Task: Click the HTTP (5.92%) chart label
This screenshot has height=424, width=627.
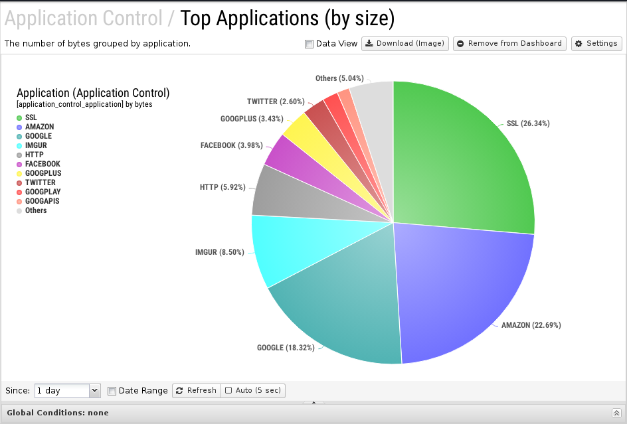Action: click(223, 187)
